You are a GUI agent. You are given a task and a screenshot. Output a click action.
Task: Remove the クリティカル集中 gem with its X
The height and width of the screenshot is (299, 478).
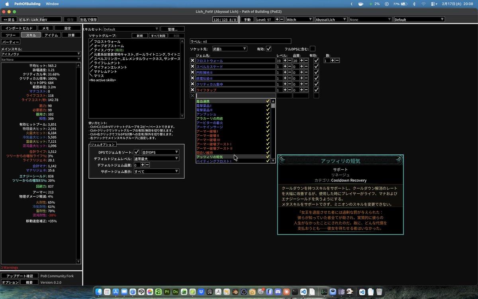192,84
